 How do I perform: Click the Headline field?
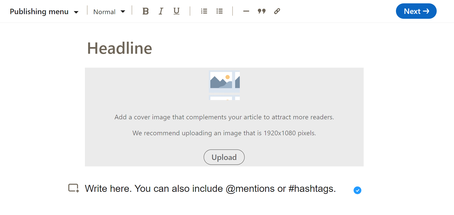[x=120, y=48]
